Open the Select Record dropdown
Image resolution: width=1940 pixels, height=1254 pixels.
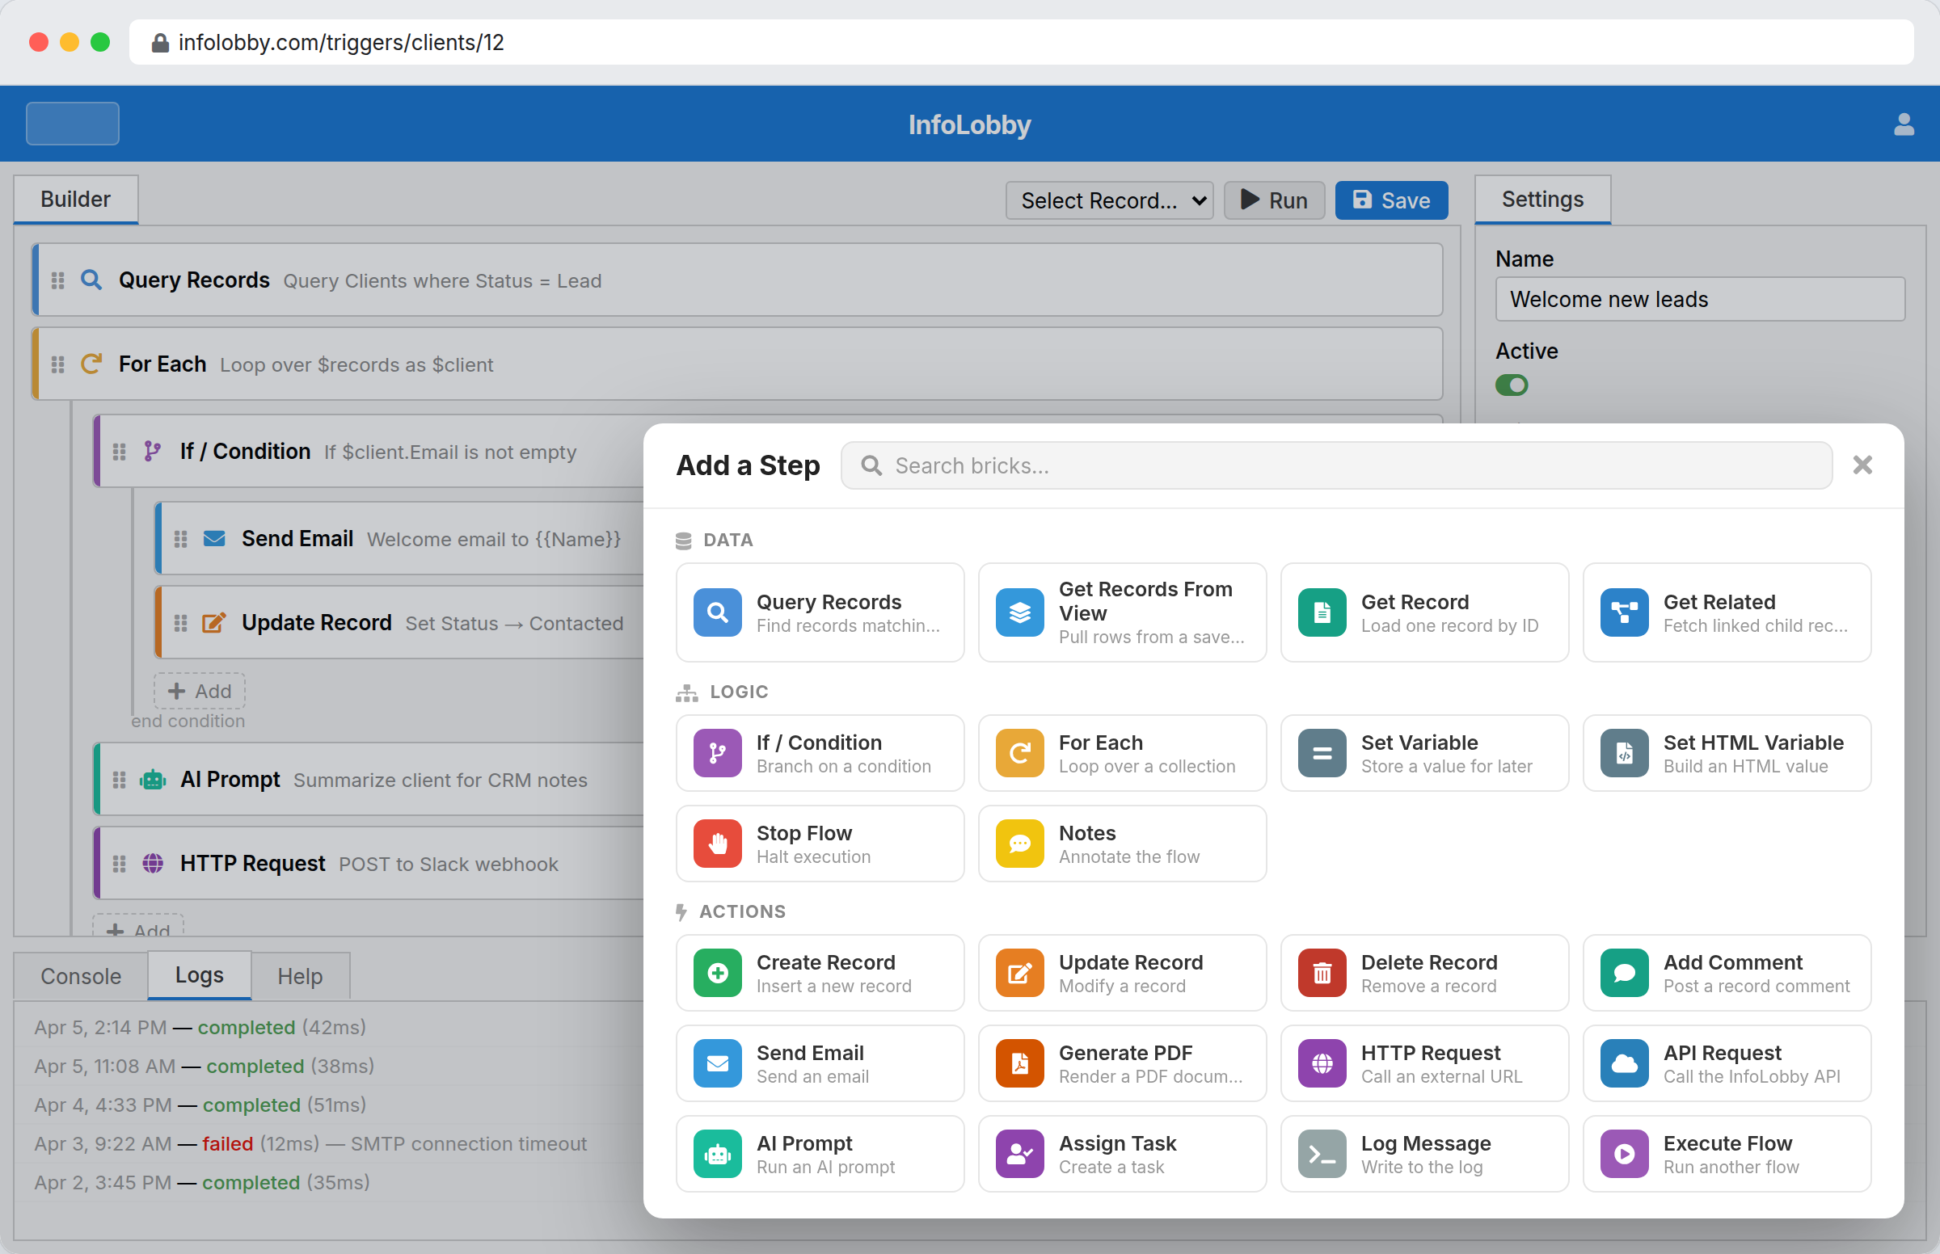click(1109, 200)
